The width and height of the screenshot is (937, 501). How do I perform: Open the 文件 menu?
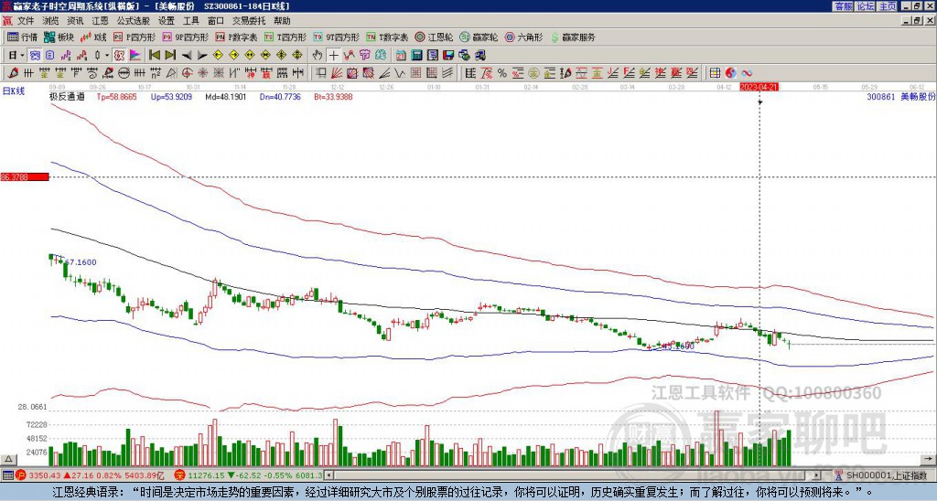pos(26,21)
